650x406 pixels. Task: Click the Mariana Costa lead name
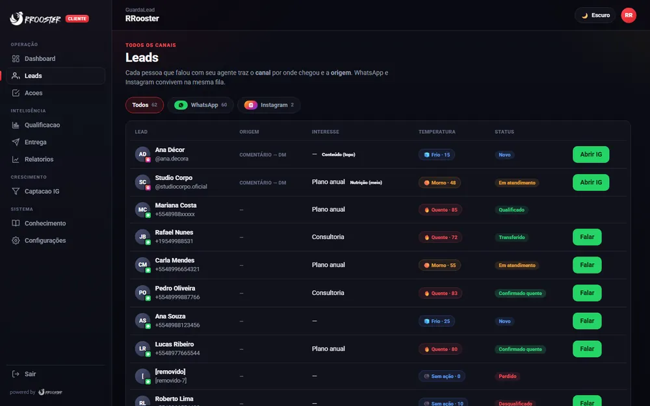click(x=175, y=205)
